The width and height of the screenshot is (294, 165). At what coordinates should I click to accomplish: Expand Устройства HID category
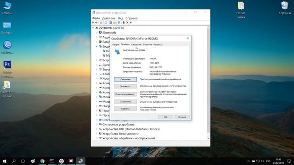97,129
